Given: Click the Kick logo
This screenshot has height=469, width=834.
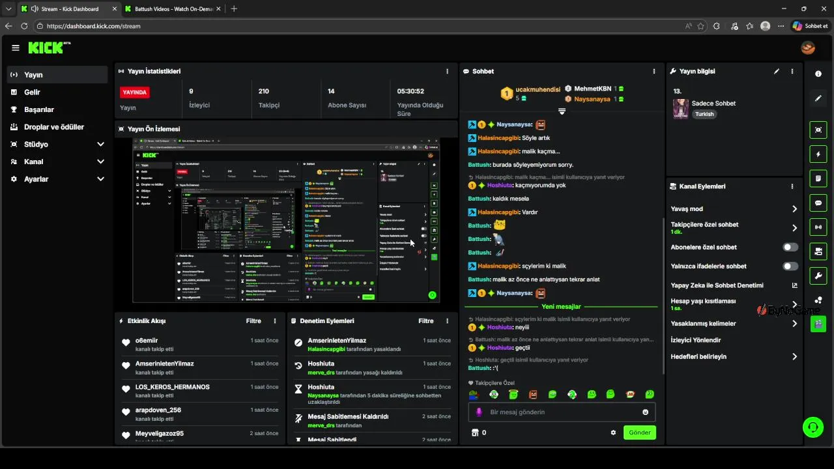Looking at the screenshot, I should click(x=49, y=48).
